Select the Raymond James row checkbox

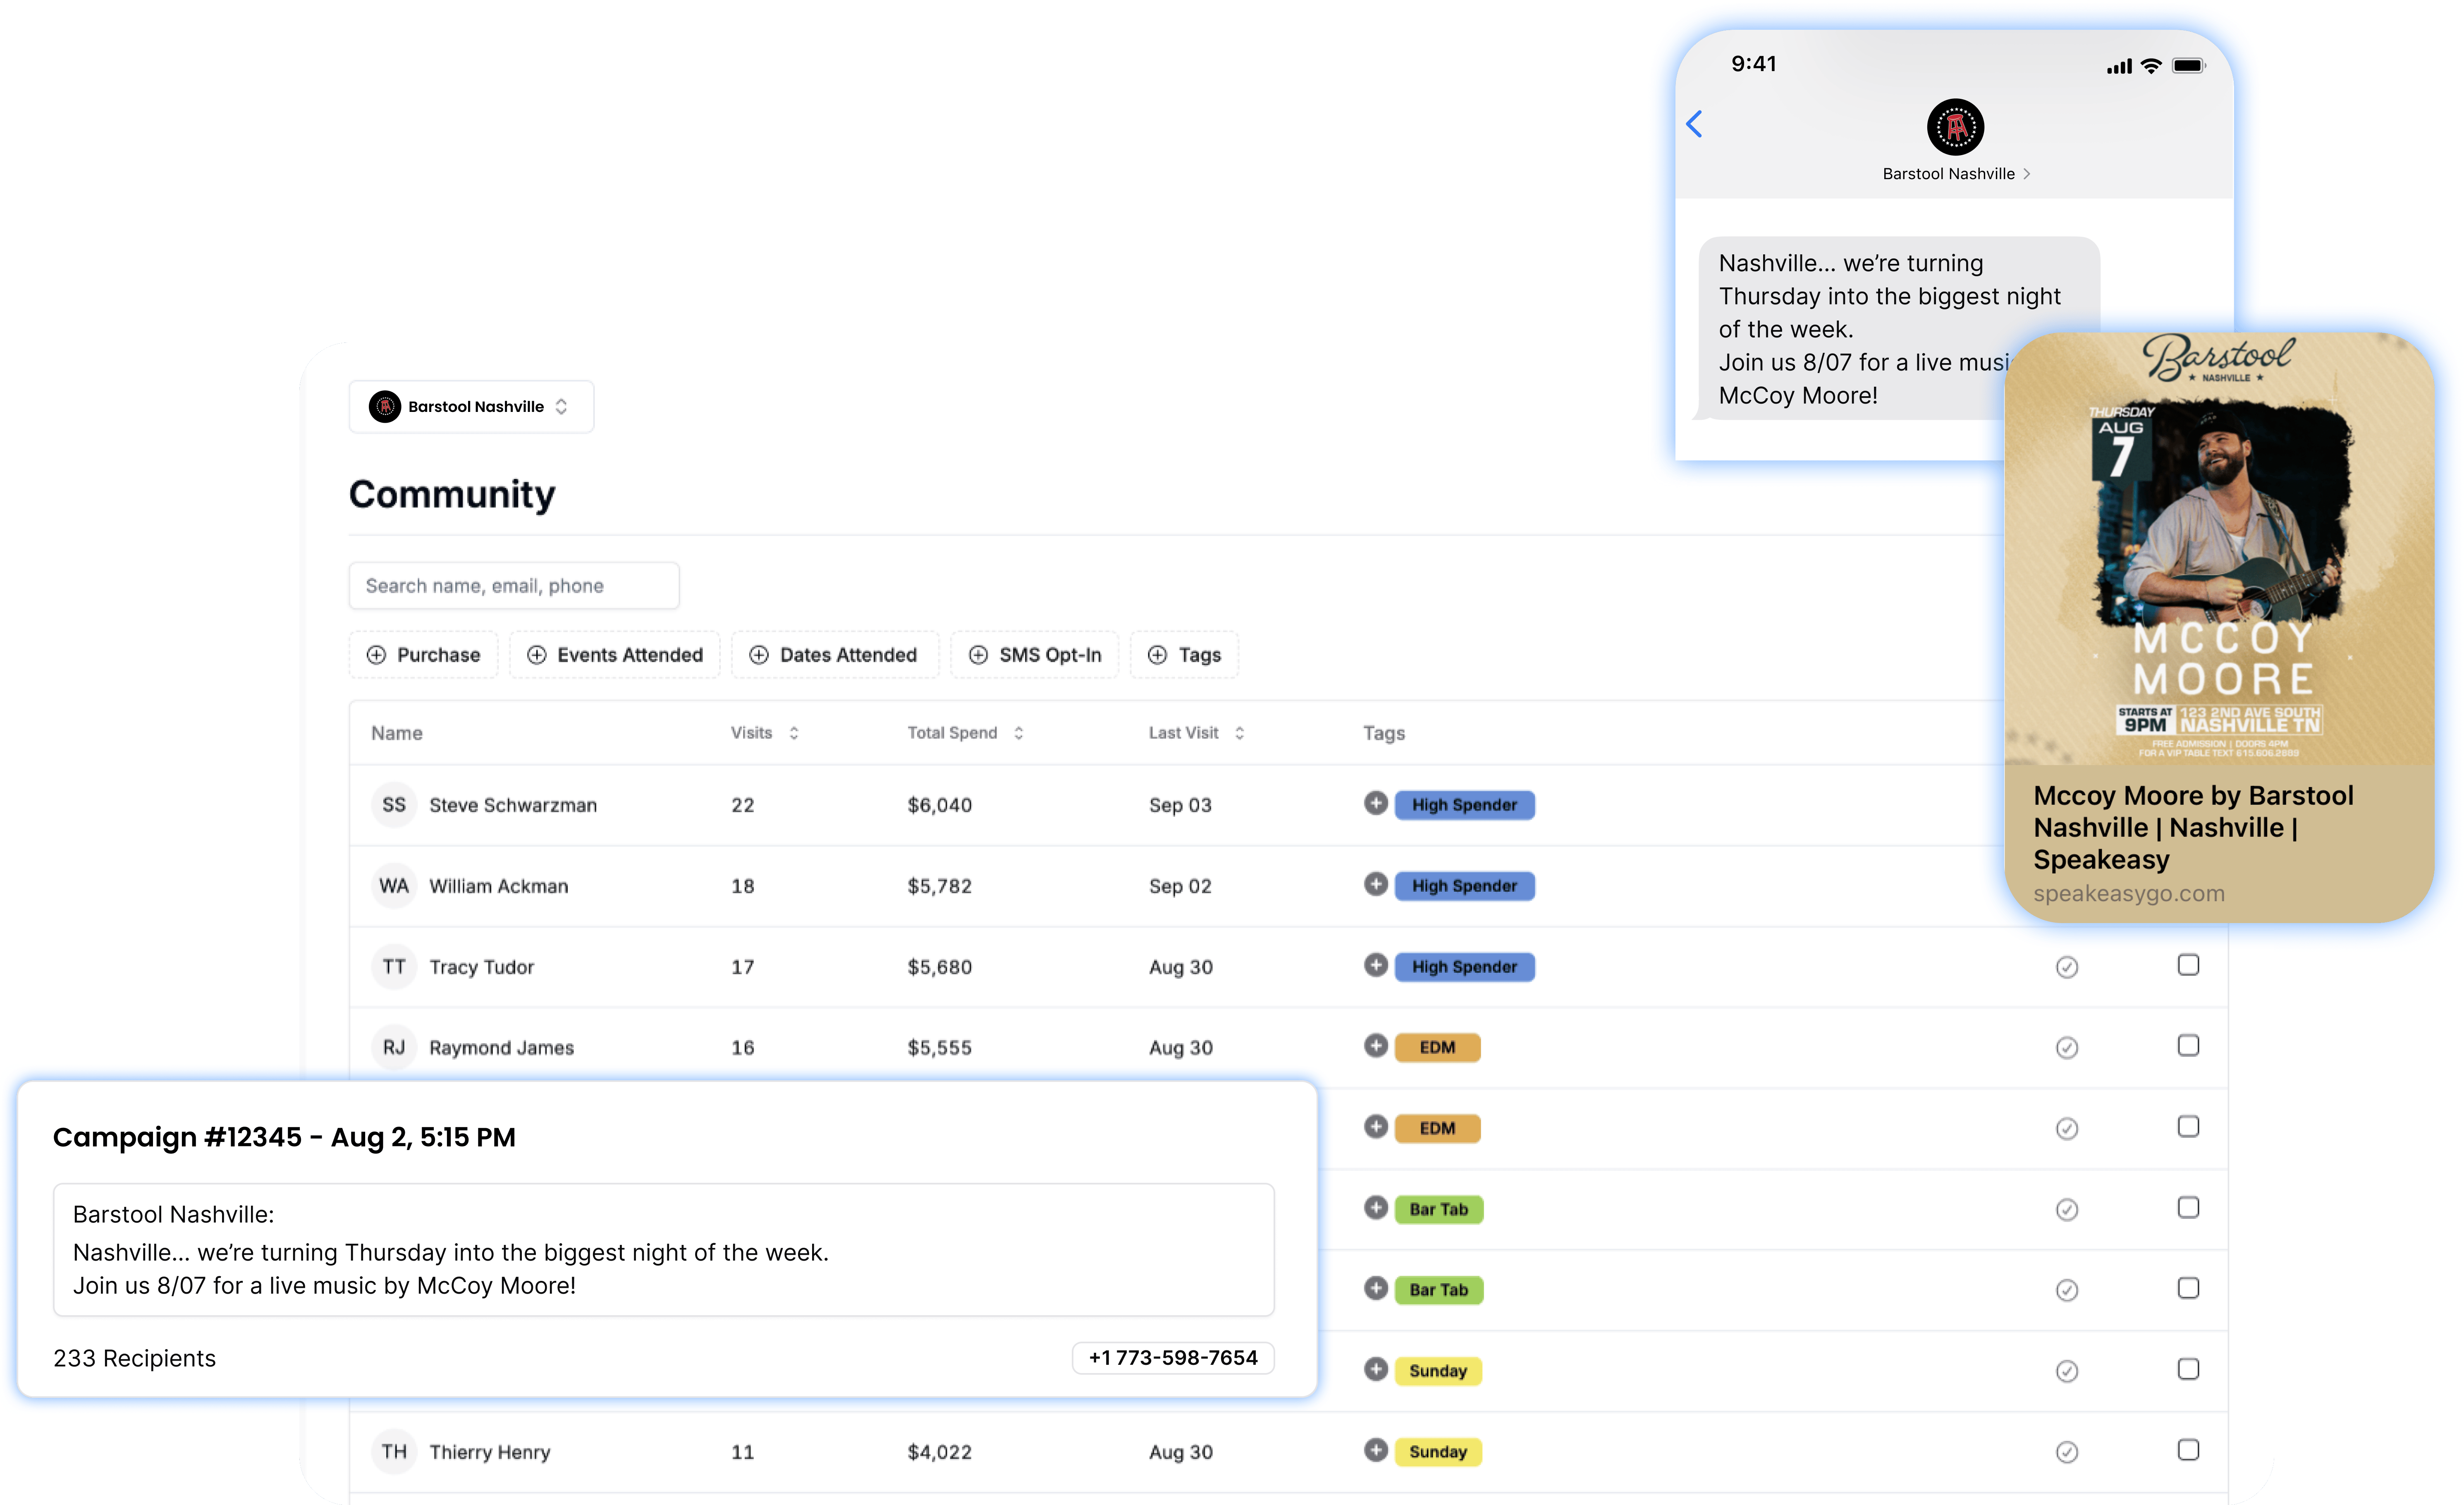coord(2188,1046)
